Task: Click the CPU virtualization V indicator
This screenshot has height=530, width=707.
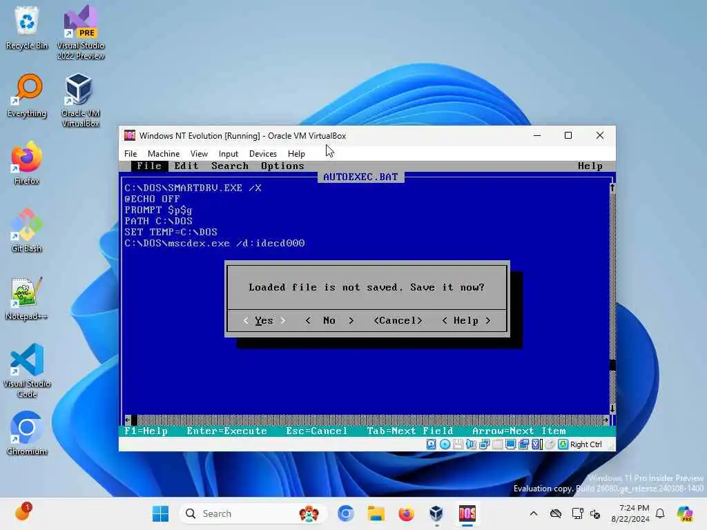Action: pyautogui.click(x=536, y=444)
